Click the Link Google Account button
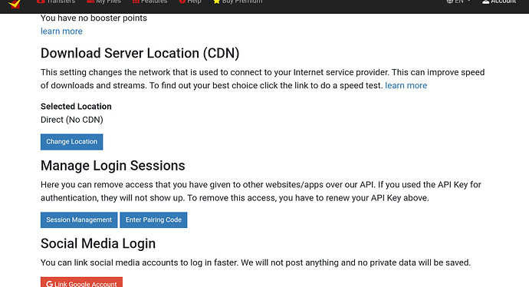Screen dimensions: 529x287 81,282
